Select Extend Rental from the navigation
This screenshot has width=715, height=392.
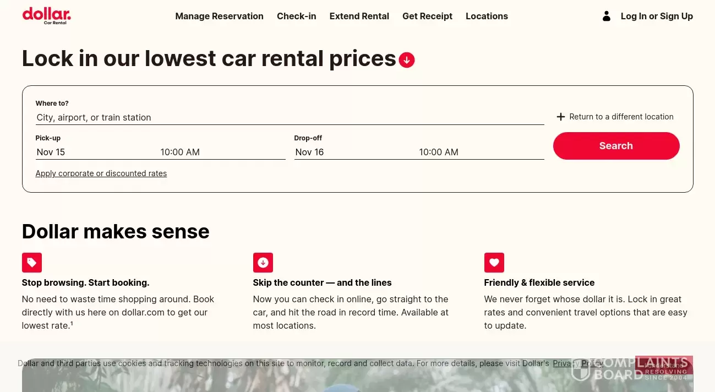click(359, 16)
